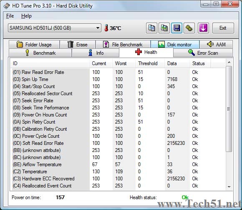Sort by the Threshold column header

click(x=148, y=63)
